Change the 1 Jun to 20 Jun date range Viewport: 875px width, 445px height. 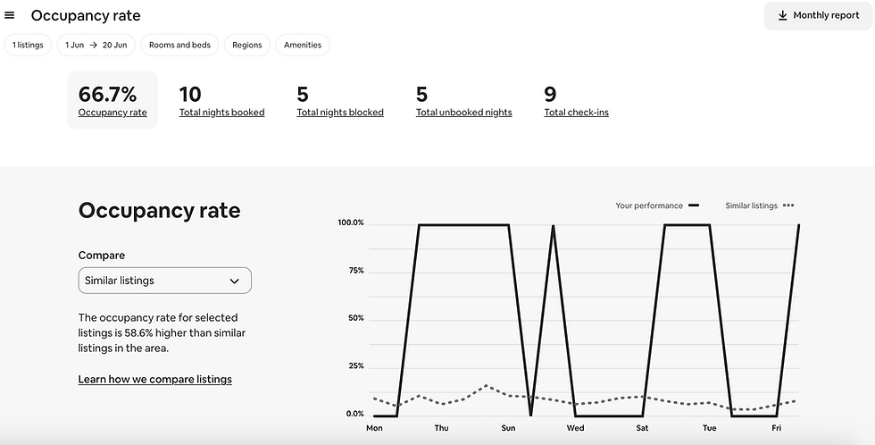click(x=96, y=46)
